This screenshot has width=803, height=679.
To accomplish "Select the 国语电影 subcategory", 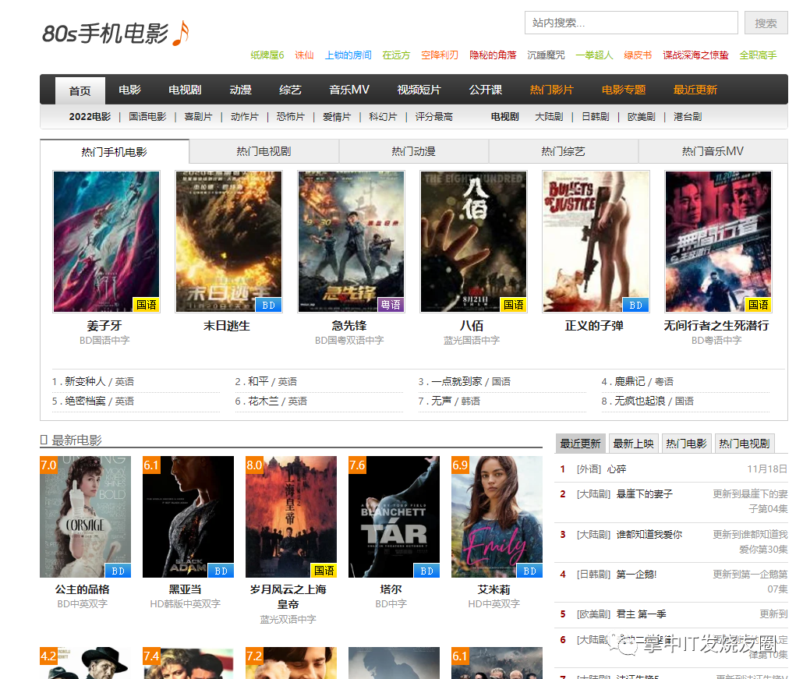I will click(x=147, y=117).
